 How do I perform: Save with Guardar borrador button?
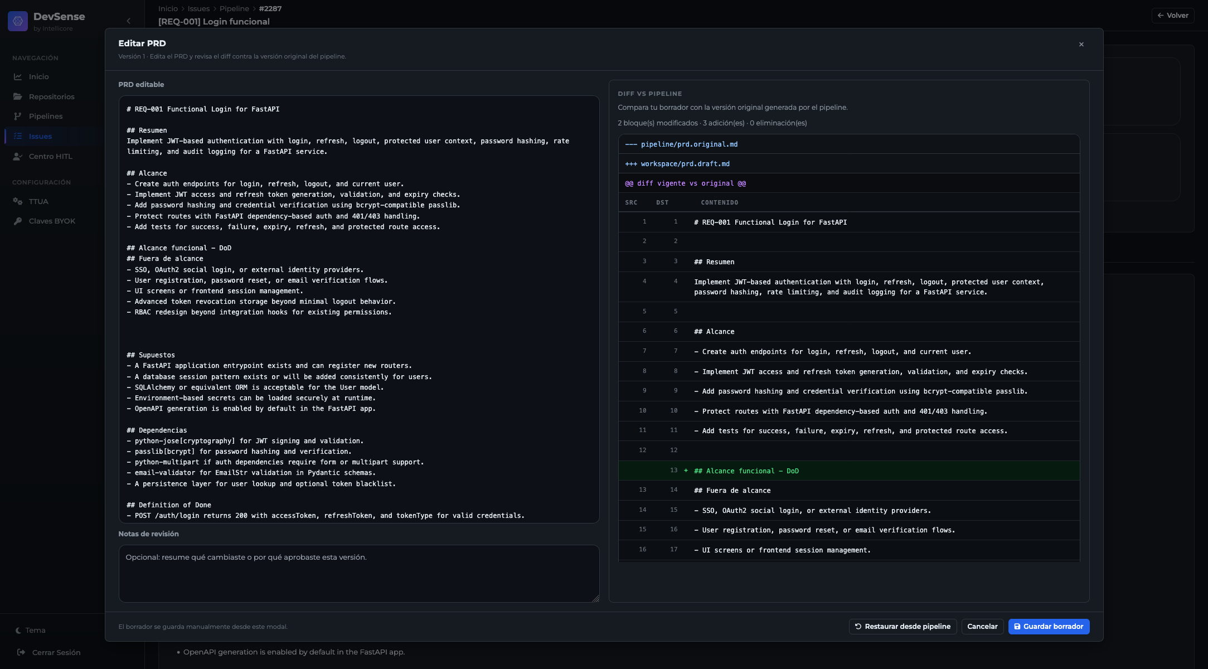point(1049,627)
